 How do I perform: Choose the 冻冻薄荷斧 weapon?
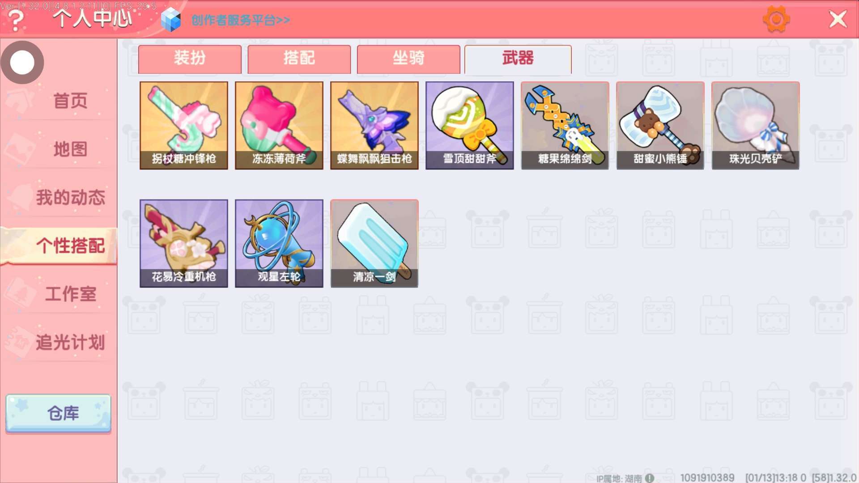tap(279, 125)
